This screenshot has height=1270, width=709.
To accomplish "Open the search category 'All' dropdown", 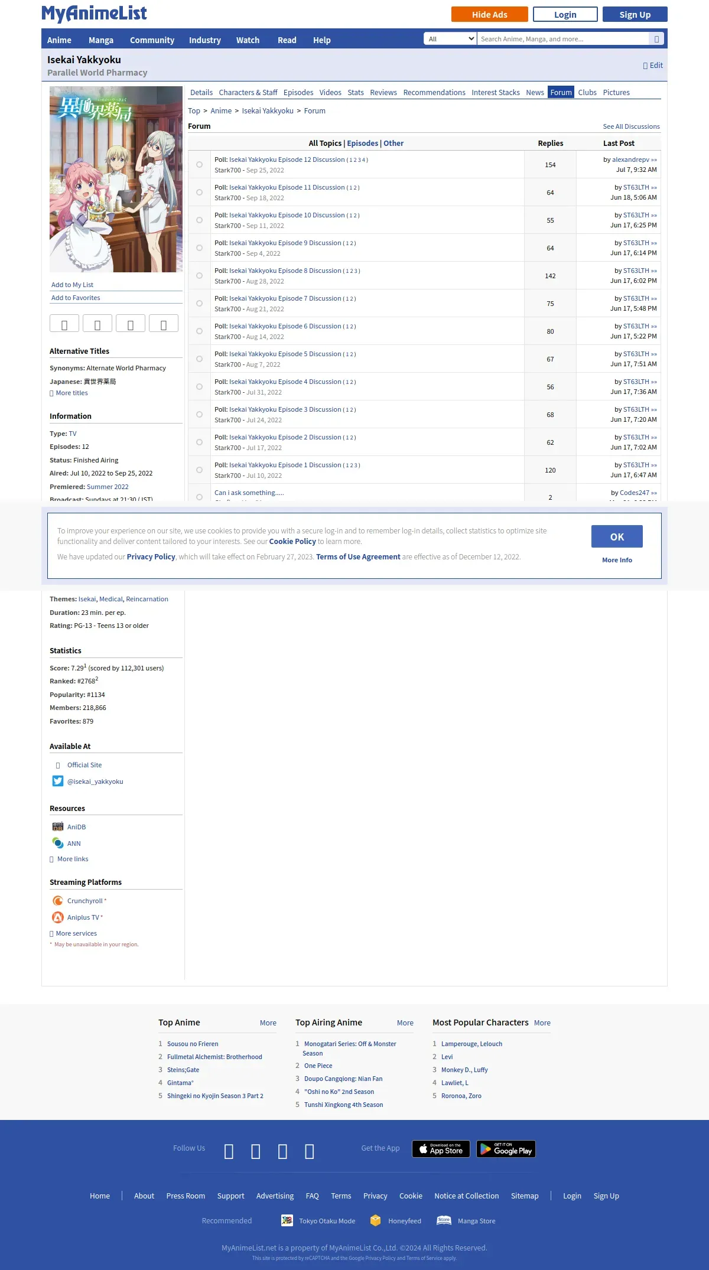I will click(x=450, y=39).
